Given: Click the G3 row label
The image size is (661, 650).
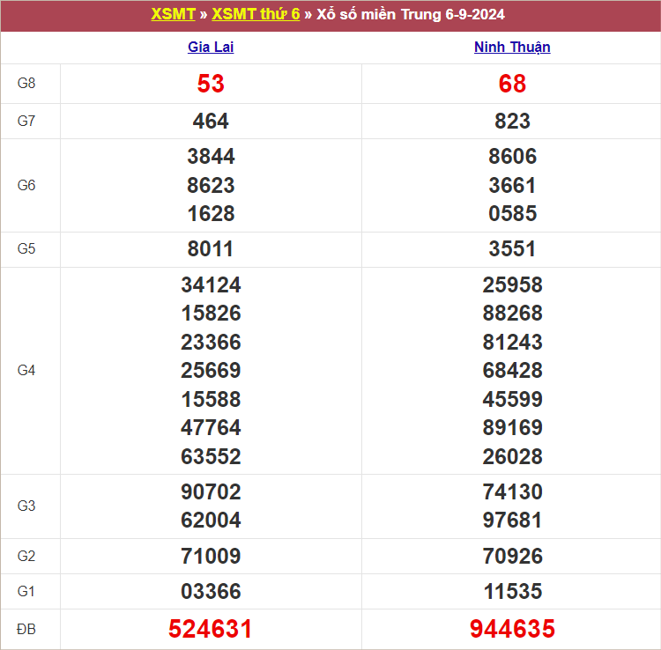Looking at the screenshot, I should tap(26, 506).
